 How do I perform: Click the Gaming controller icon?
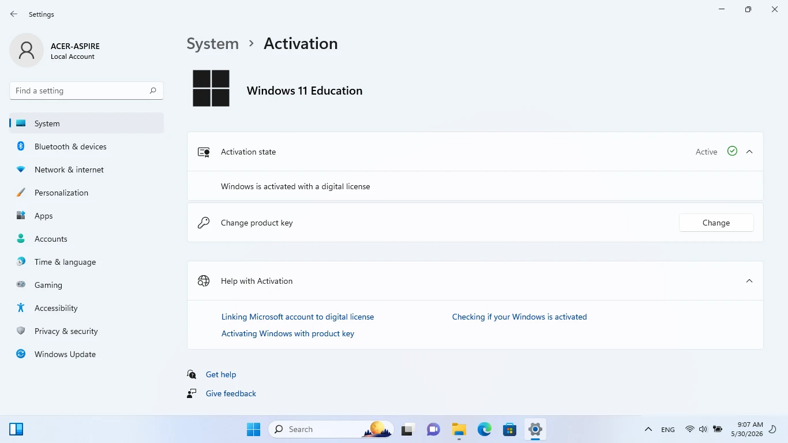click(21, 285)
